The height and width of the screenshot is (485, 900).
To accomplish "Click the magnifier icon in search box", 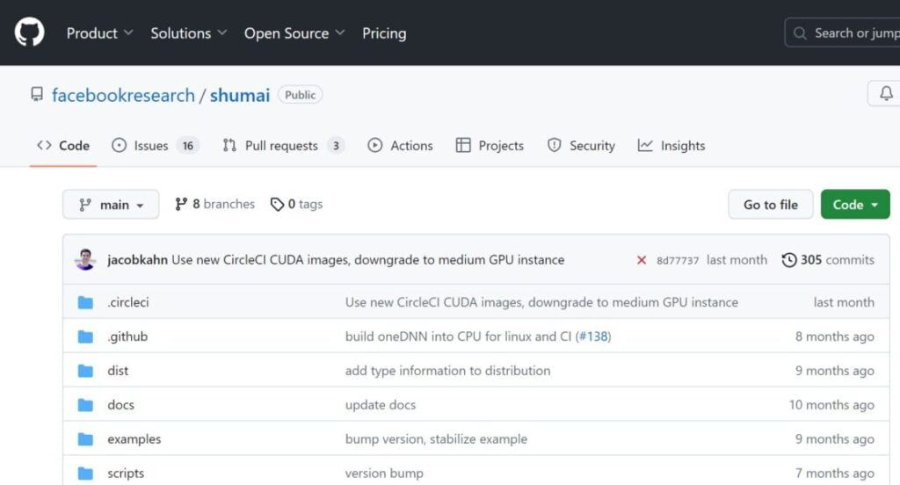I will coord(800,33).
